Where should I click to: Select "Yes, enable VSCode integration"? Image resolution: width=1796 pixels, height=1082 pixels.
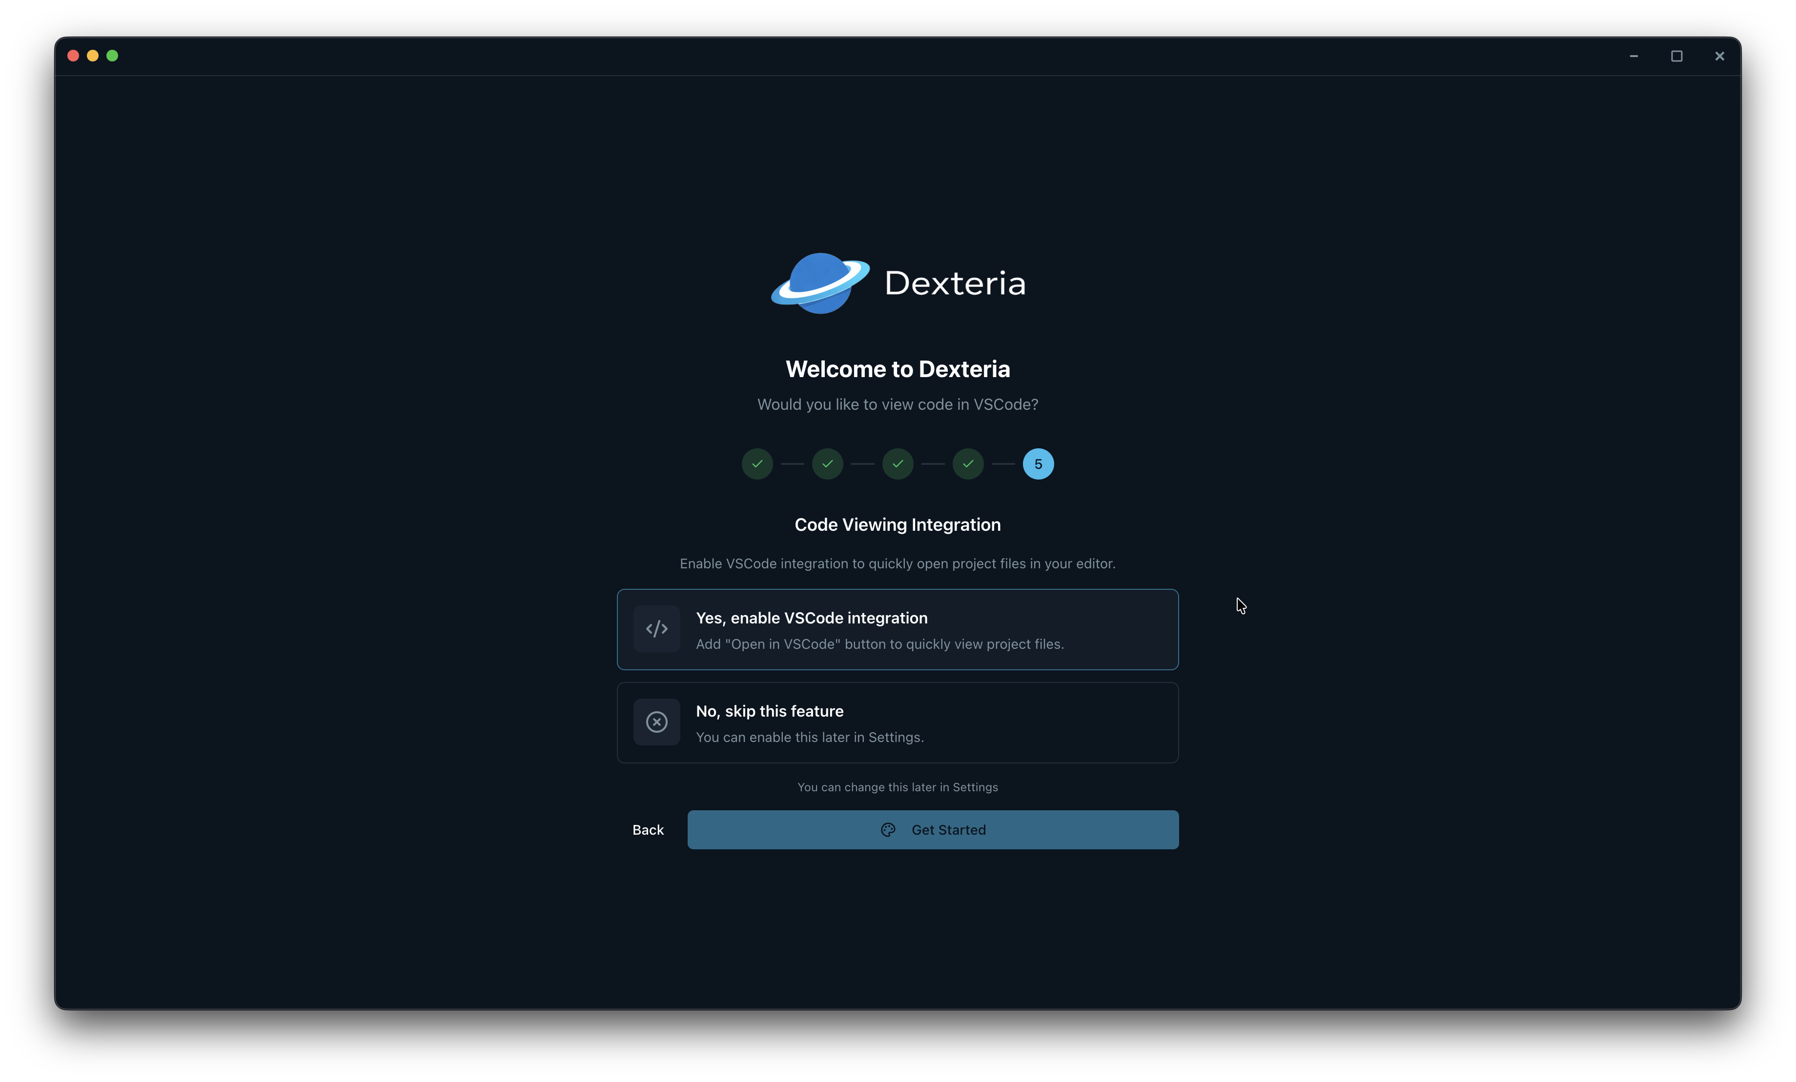point(898,629)
